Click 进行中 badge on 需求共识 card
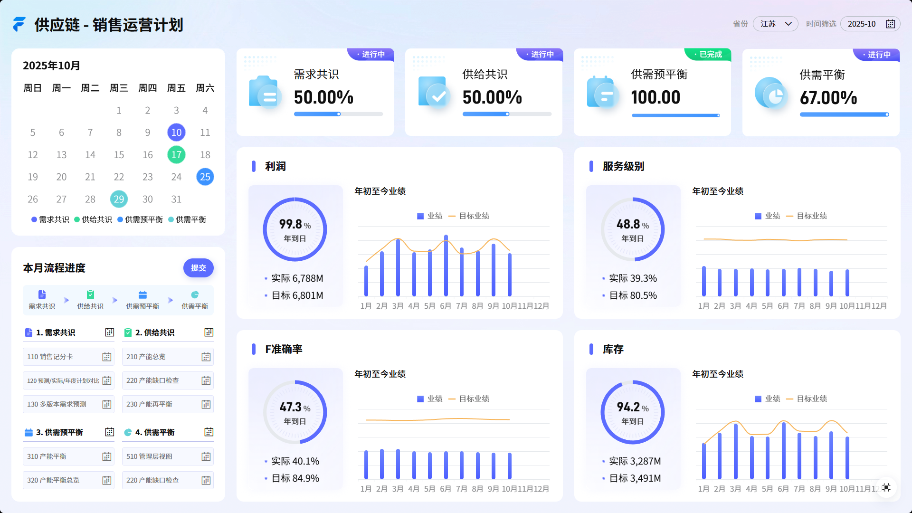This screenshot has width=912, height=513. point(370,54)
